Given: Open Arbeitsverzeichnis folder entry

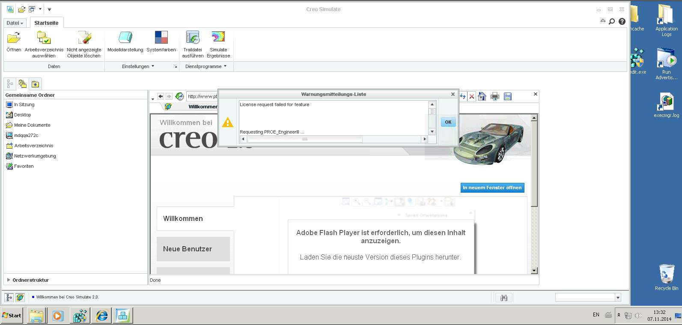Looking at the screenshot, I should click(30, 146).
